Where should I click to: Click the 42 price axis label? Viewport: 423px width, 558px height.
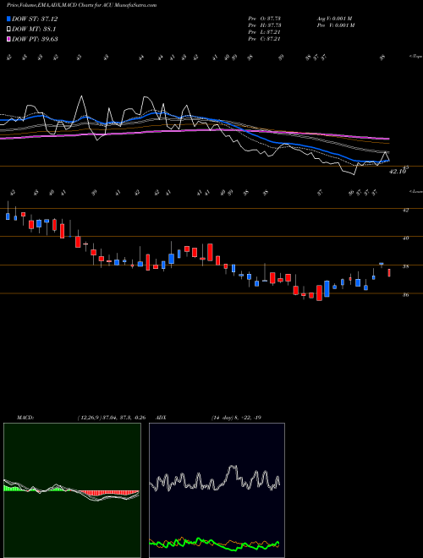(x=405, y=210)
